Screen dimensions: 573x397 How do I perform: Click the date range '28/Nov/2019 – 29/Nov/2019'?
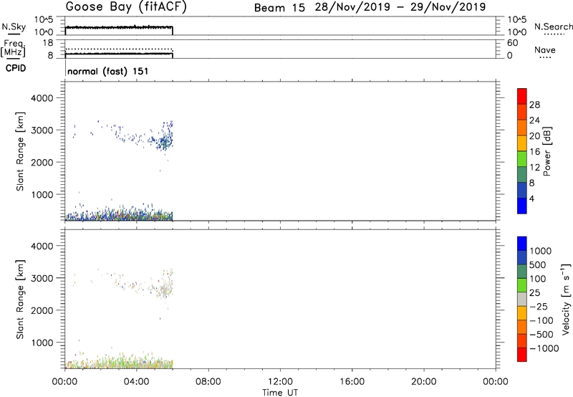tap(400, 7)
